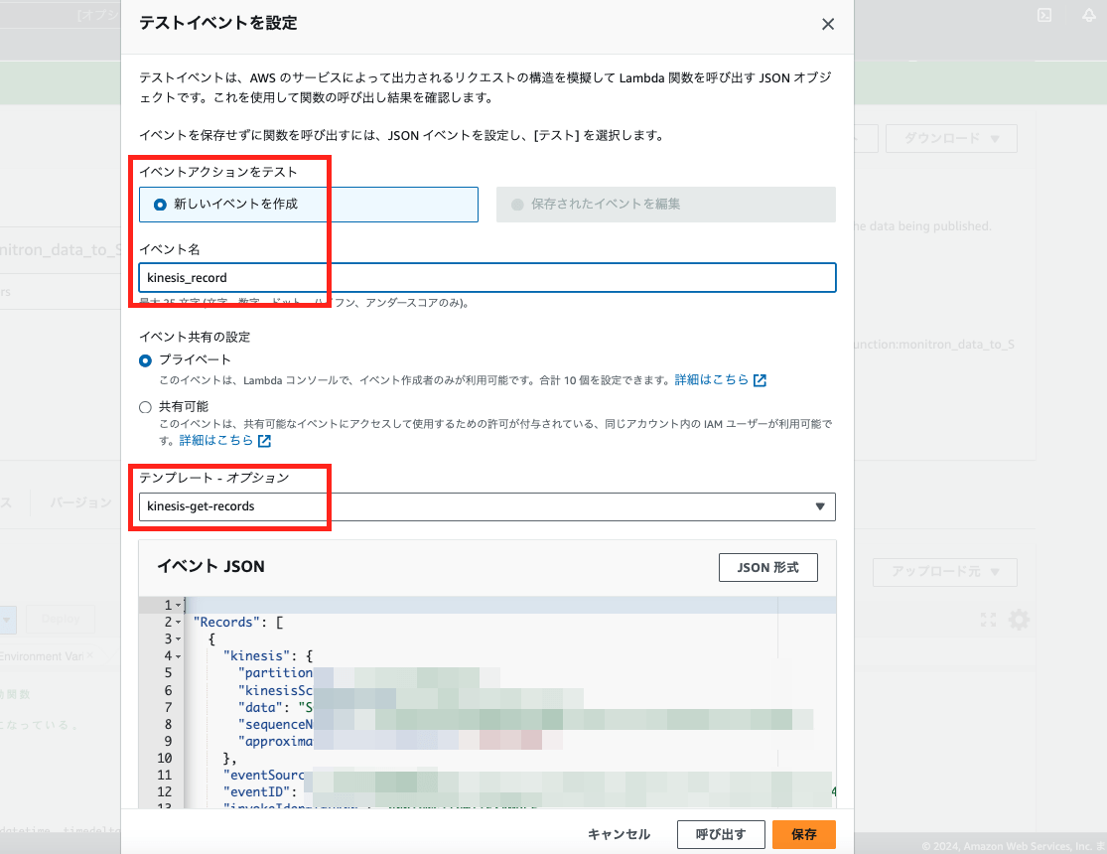Open the ダウンロード dropdown behind the dialog
The image size is (1107, 854).
coord(952,138)
